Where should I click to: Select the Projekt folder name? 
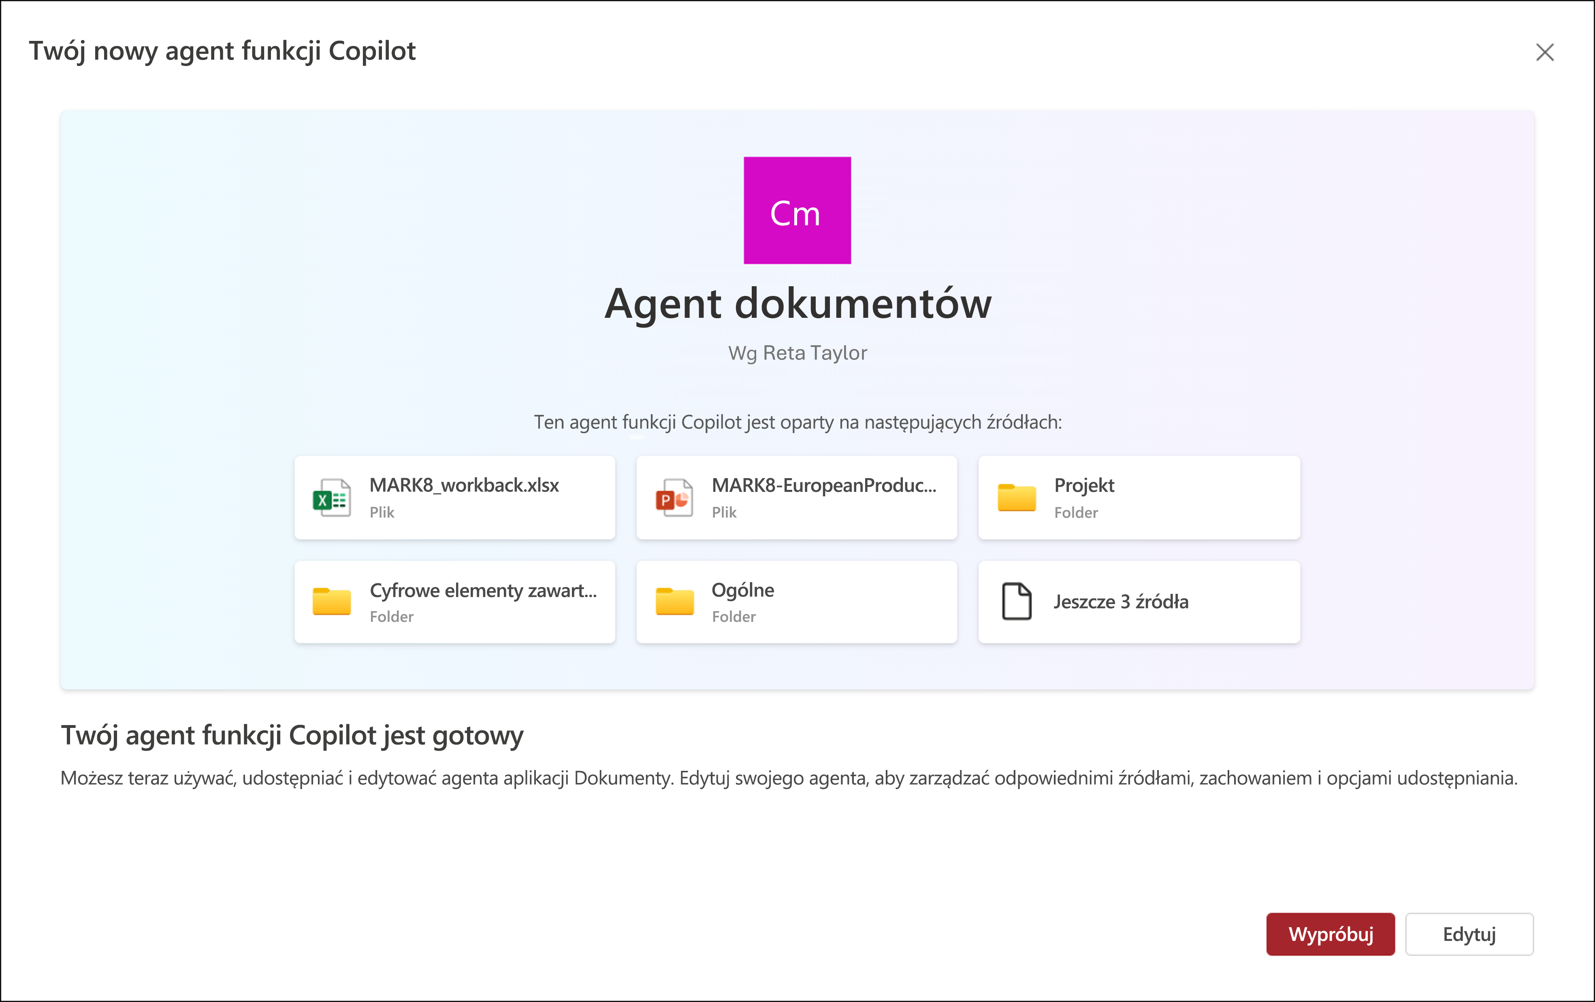coord(1084,486)
